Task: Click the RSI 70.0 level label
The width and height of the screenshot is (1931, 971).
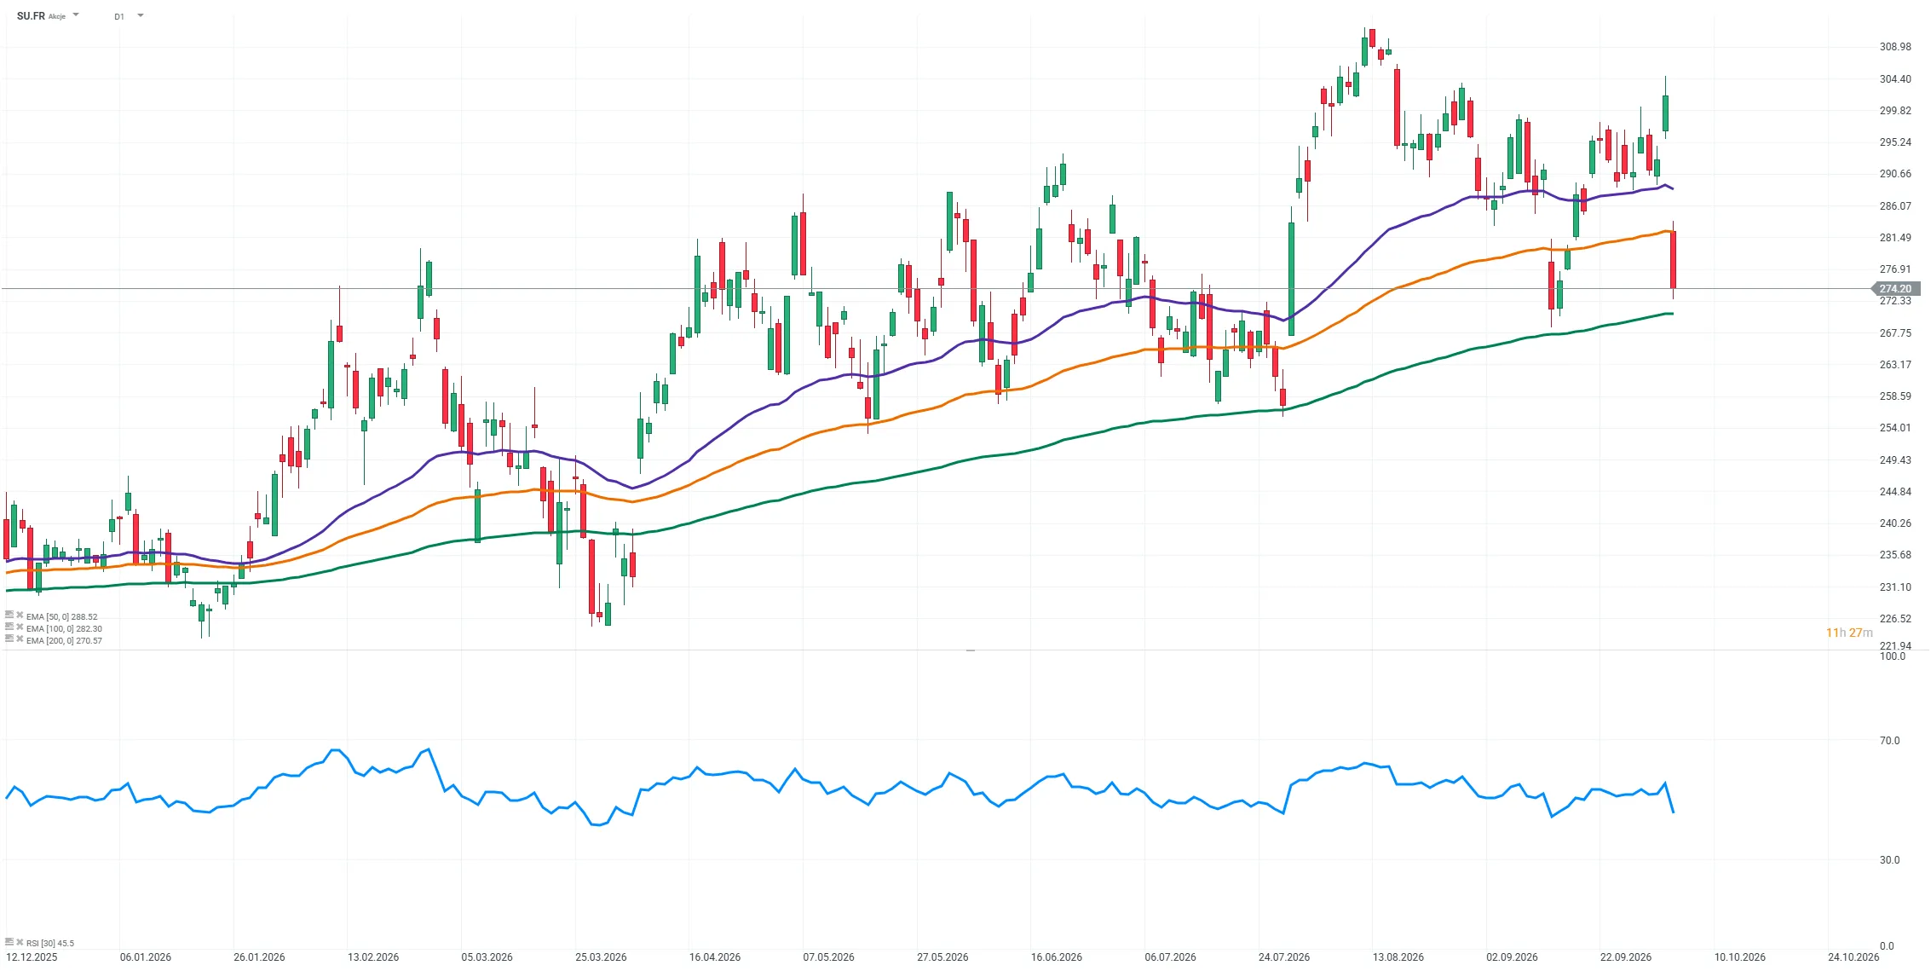Action: click(x=1889, y=741)
